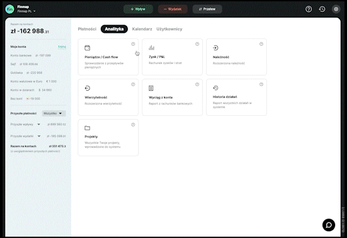Expand the Przyszłe wpływy arrow
Viewport: 347px width, 238px height.
[39, 124]
